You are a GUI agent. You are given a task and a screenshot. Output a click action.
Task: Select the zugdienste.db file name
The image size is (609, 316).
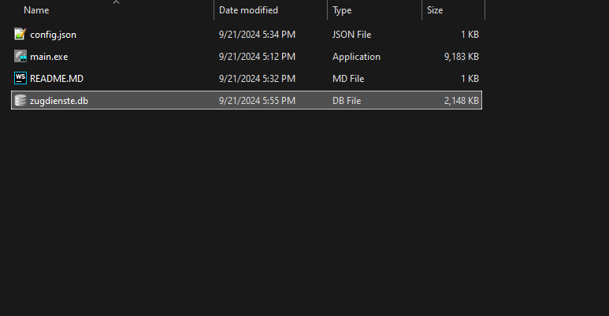59,101
